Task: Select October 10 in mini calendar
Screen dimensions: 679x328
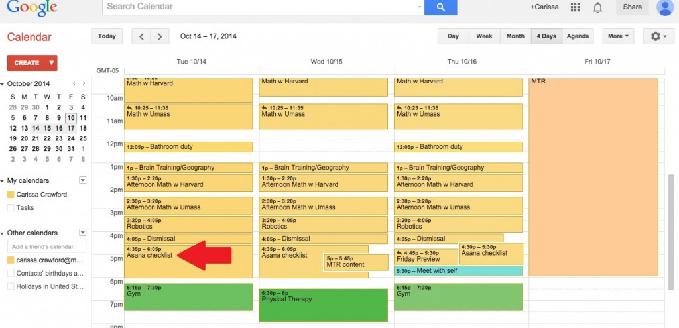Action: click(70, 118)
